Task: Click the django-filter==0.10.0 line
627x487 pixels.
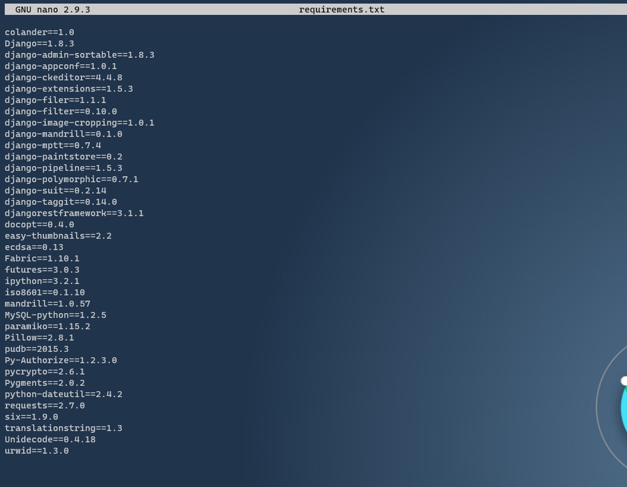Action: coord(61,111)
